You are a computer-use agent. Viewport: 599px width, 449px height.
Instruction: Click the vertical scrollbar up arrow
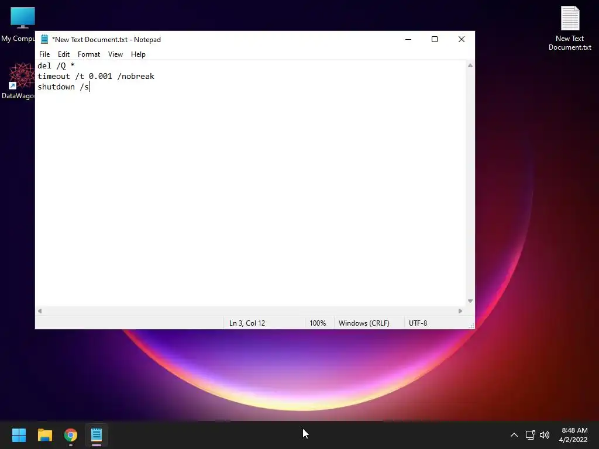tap(470, 65)
